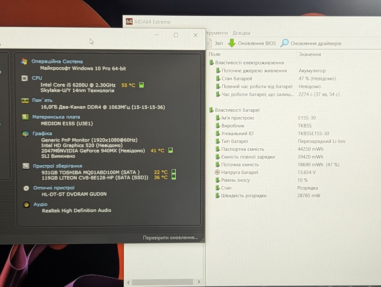The width and height of the screenshot is (381, 287).
Task: Click the lightning icon beside Напруга батареї
Action: point(217,172)
